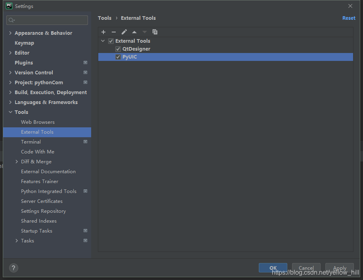This screenshot has width=363, height=280.
Task: Expand Appearance & Behavior section
Action: click(x=10, y=33)
